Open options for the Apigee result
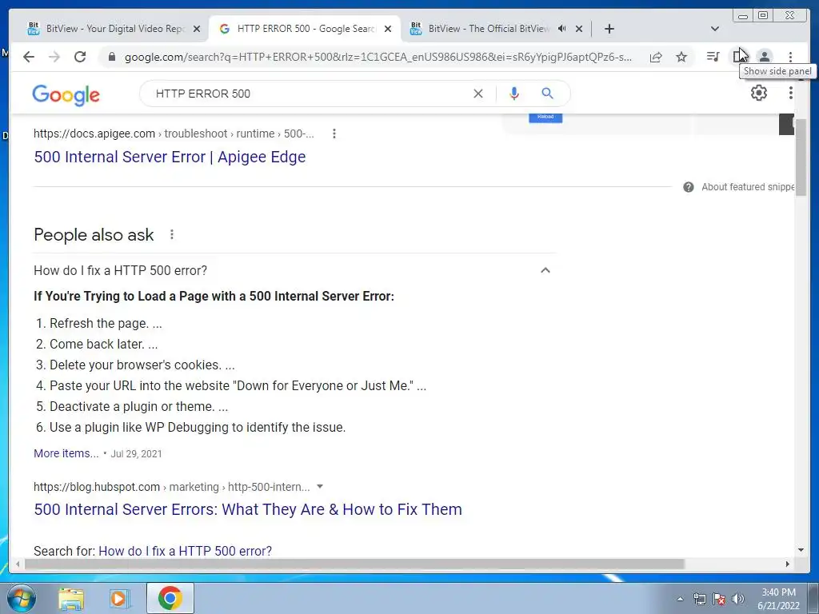Screen dimensions: 819x614 pyautogui.click(x=334, y=134)
